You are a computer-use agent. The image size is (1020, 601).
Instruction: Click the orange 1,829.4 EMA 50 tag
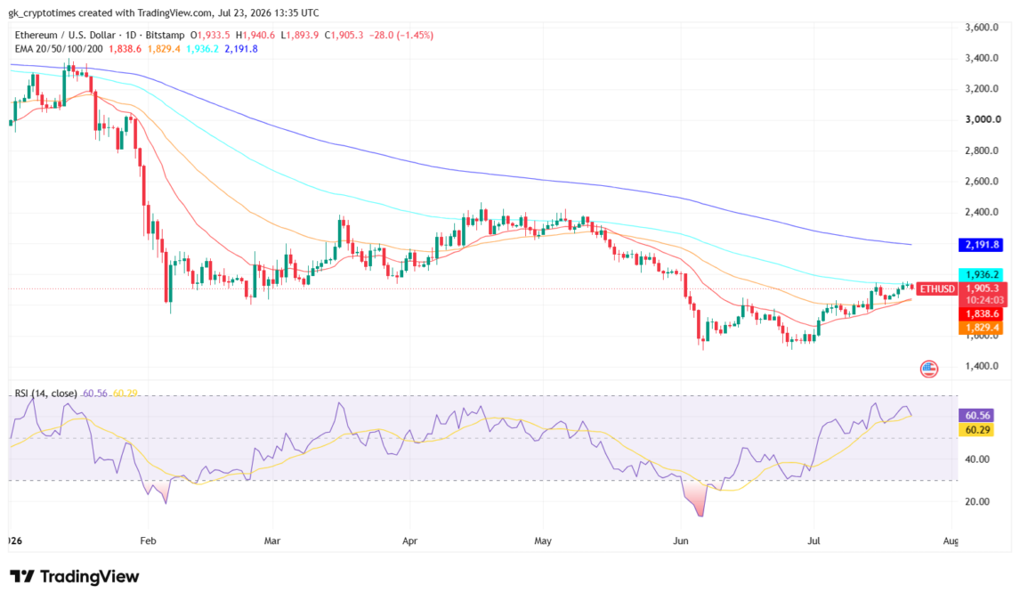coord(981,328)
